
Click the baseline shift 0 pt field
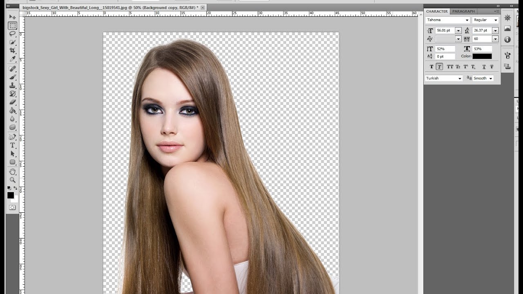[x=445, y=56]
